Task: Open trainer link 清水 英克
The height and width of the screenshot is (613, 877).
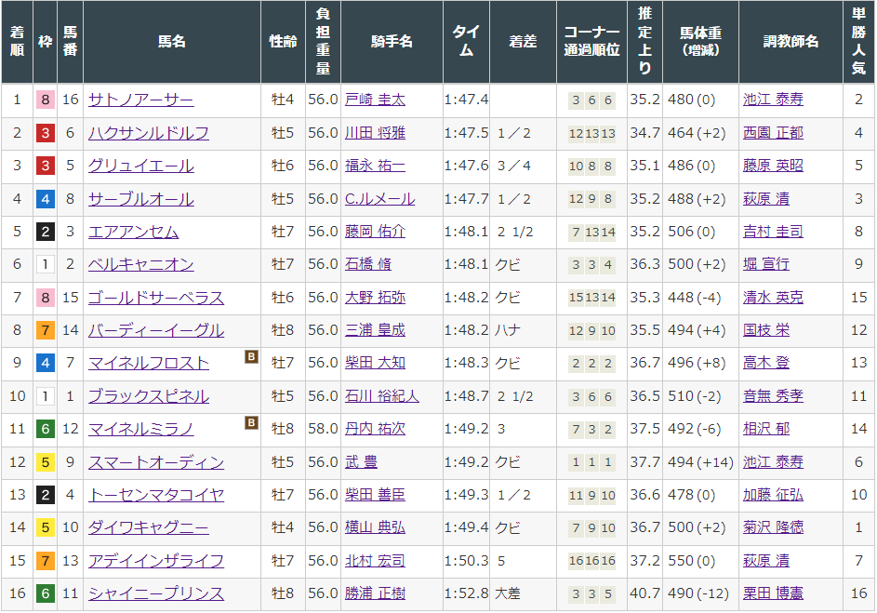Action: [x=773, y=298]
